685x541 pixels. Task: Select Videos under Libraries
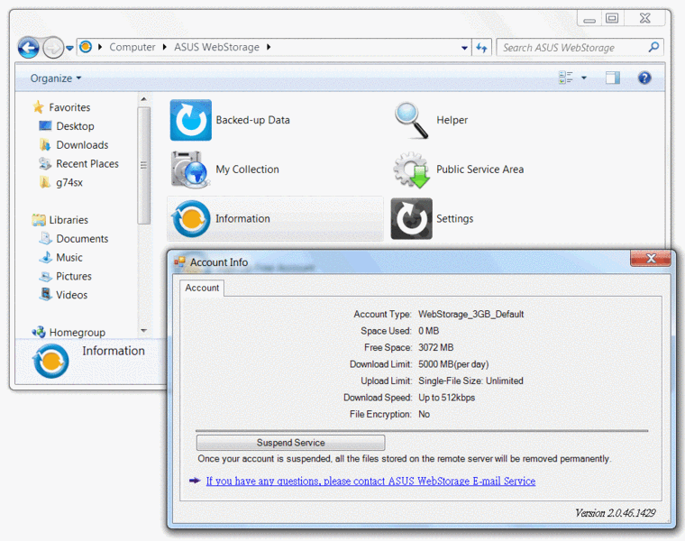(x=71, y=295)
